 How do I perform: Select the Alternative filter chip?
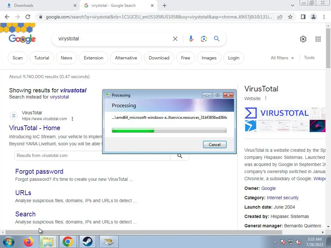[126, 58]
